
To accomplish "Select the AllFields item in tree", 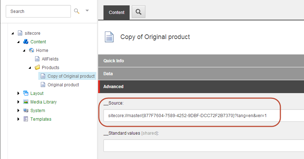I will click(x=50, y=59).
